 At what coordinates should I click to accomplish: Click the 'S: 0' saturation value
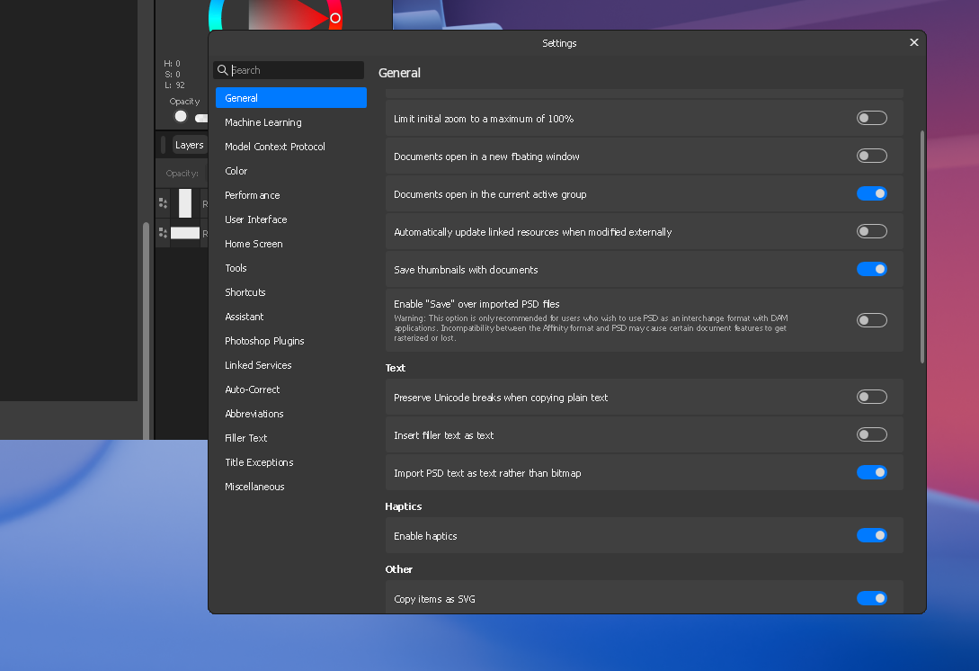click(173, 75)
